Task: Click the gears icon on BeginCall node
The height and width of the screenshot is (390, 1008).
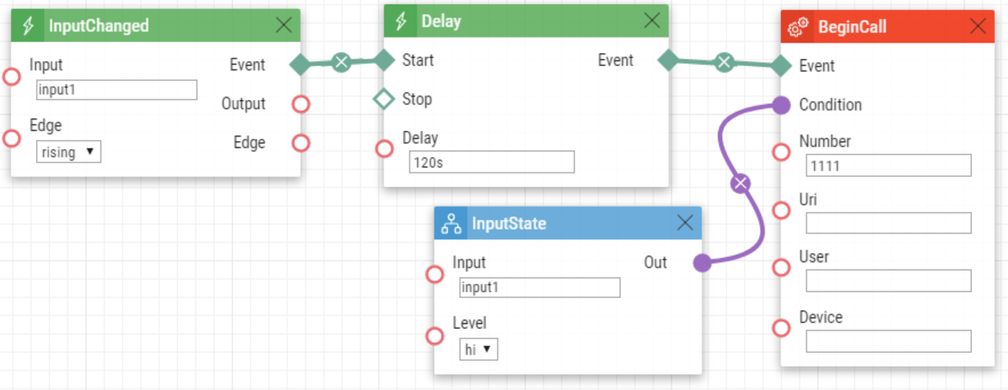Action: (798, 27)
